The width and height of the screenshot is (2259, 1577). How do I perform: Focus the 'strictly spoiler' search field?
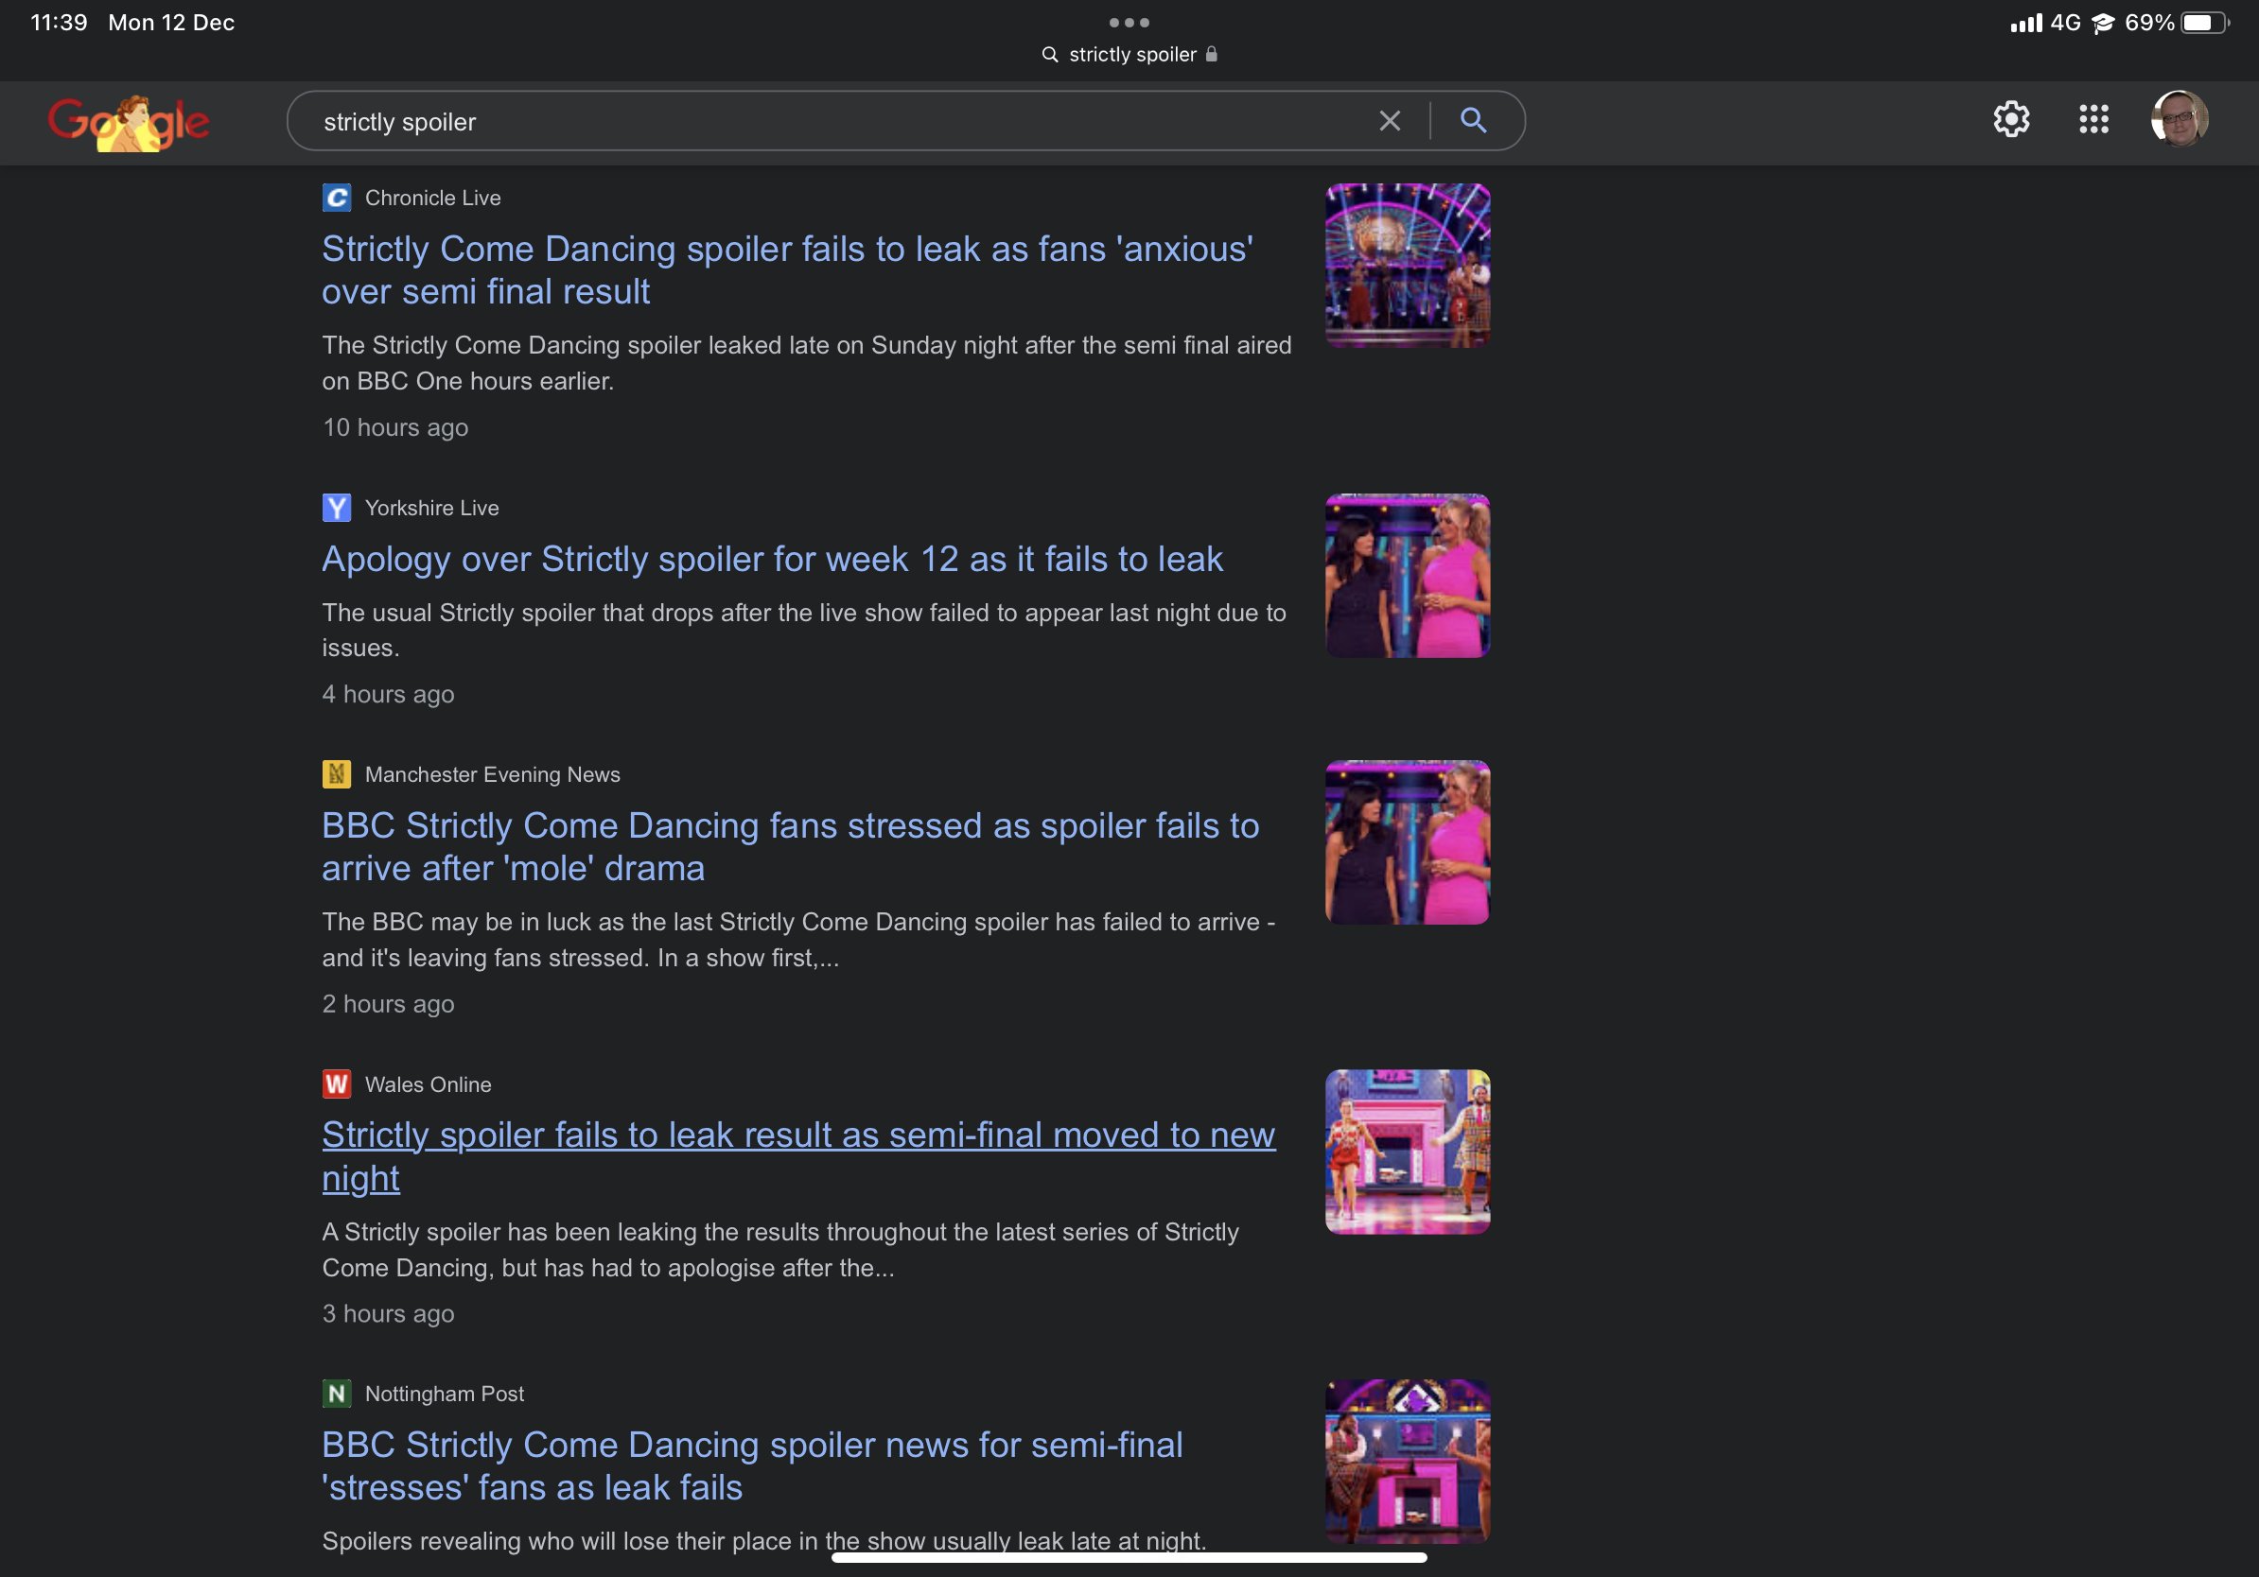point(905,121)
